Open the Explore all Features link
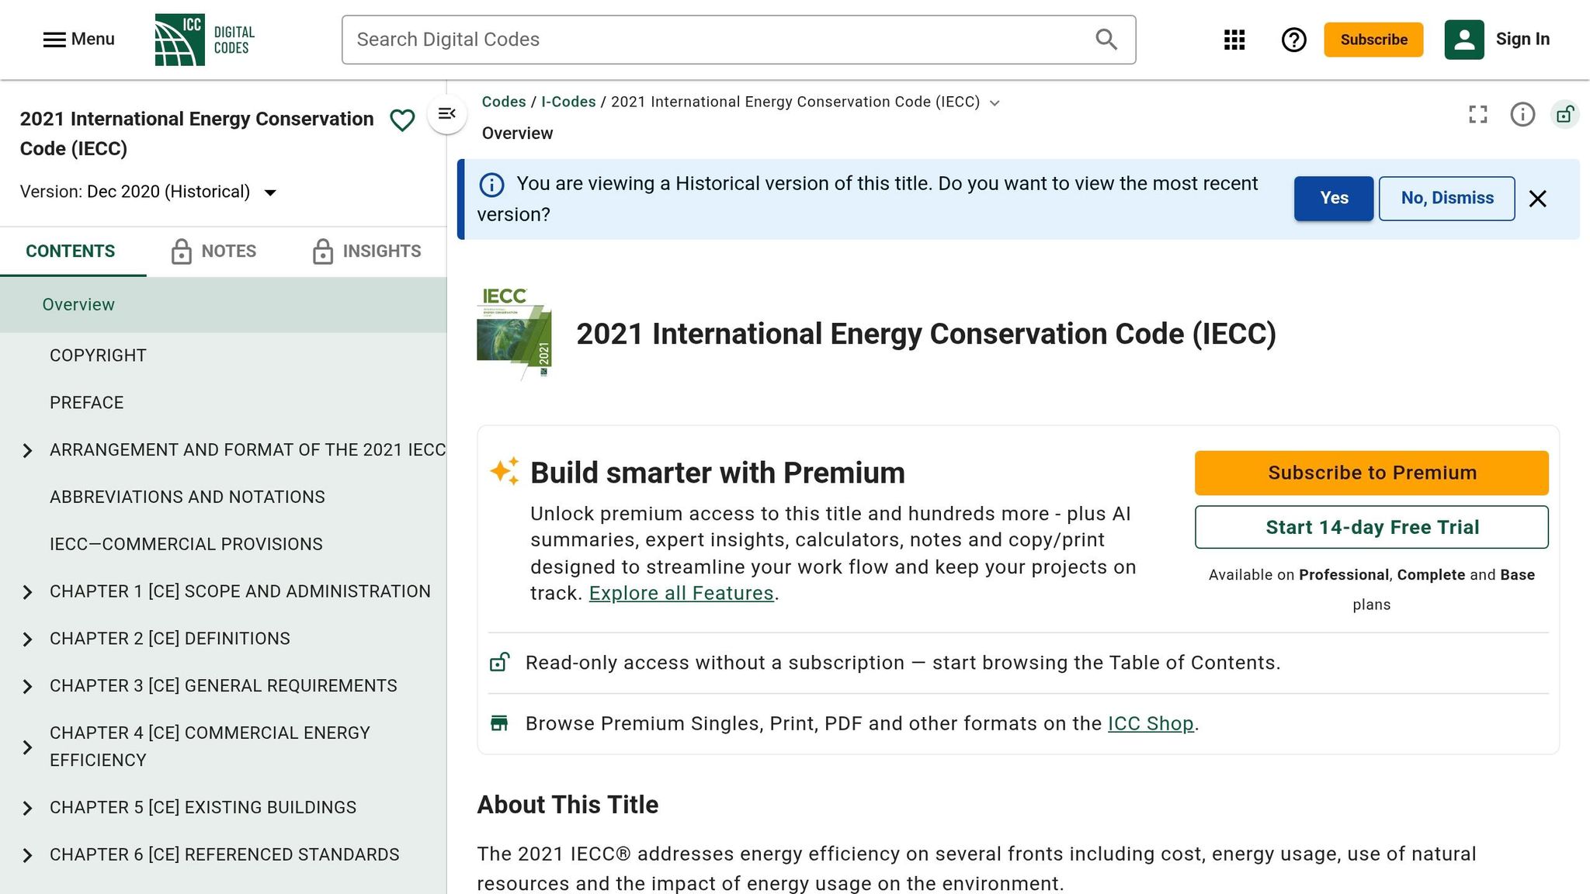This screenshot has width=1590, height=894. click(682, 594)
